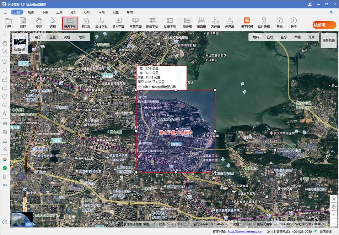
Task: Click the 地球 globe overview thumbnail
Action: coord(22,219)
